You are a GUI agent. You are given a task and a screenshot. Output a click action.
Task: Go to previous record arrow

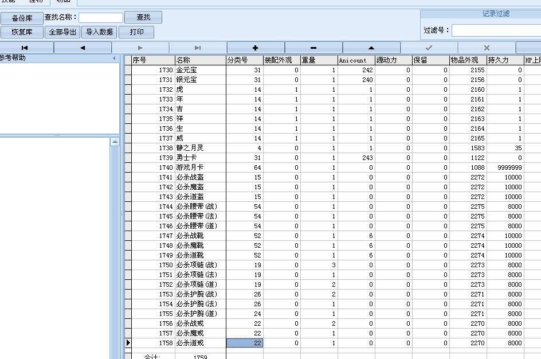(x=83, y=48)
